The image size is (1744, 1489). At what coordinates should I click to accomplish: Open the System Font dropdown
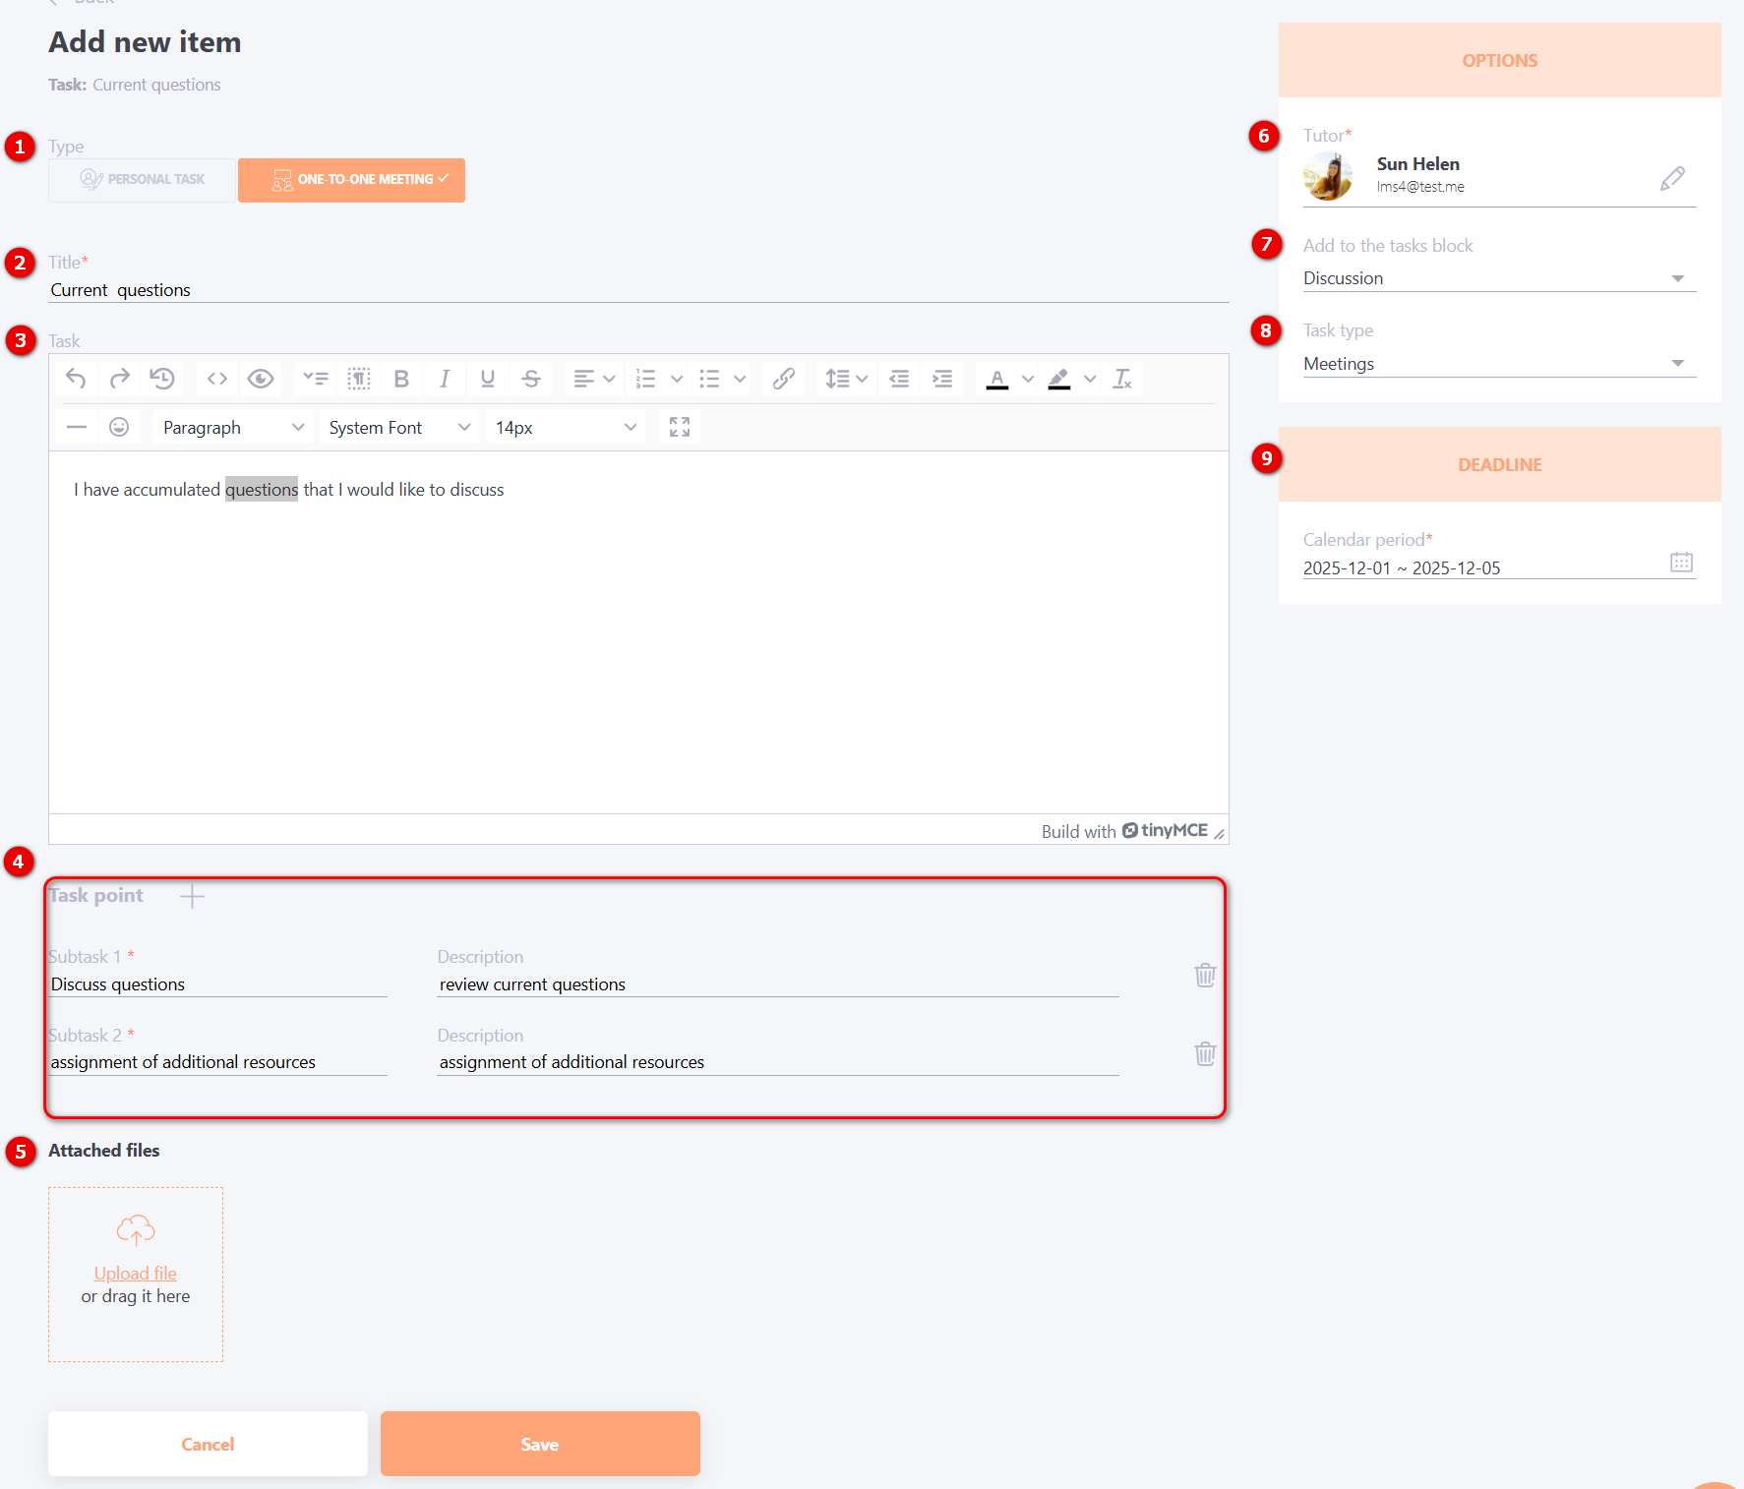[x=399, y=428]
